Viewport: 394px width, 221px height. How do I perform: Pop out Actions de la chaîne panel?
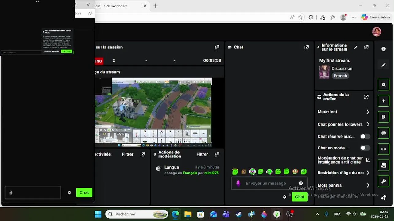pyautogui.click(x=366, y=97)
